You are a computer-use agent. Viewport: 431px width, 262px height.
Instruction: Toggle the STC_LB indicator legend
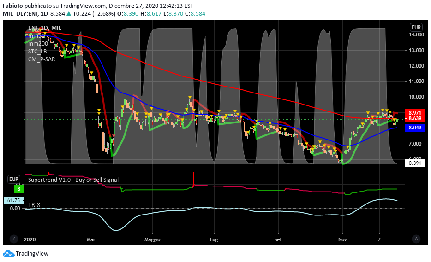pyautogui.click(x=37, y=51)
